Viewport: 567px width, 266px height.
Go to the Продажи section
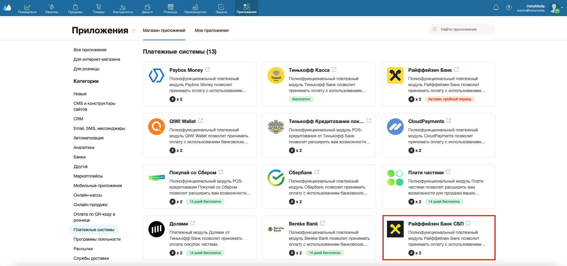(x=75, y=9)
